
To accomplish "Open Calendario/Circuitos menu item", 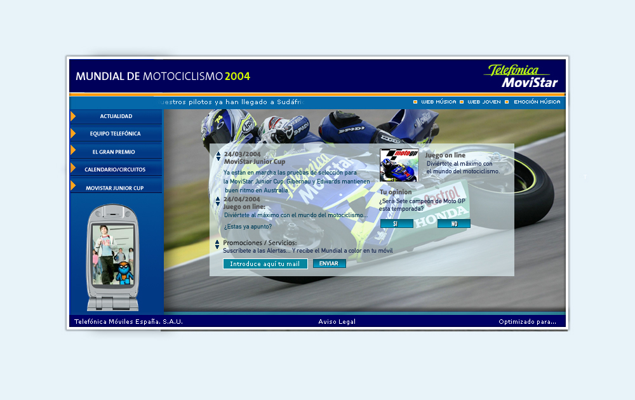I will pyautogui.click(x=116, y=170).
